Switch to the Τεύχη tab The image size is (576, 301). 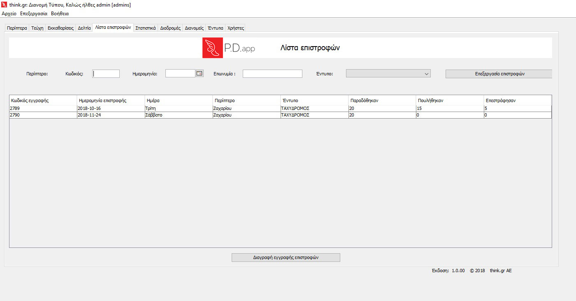(x=37, y=28)
